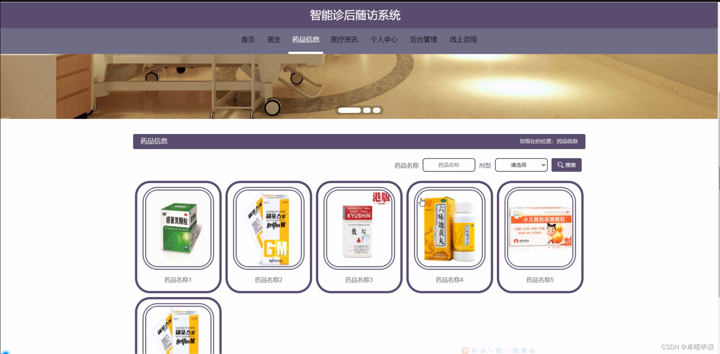This screenshot has height=354, width=720.
Task: Open the 医疗资讯 news page
Action: coord(344,40)
